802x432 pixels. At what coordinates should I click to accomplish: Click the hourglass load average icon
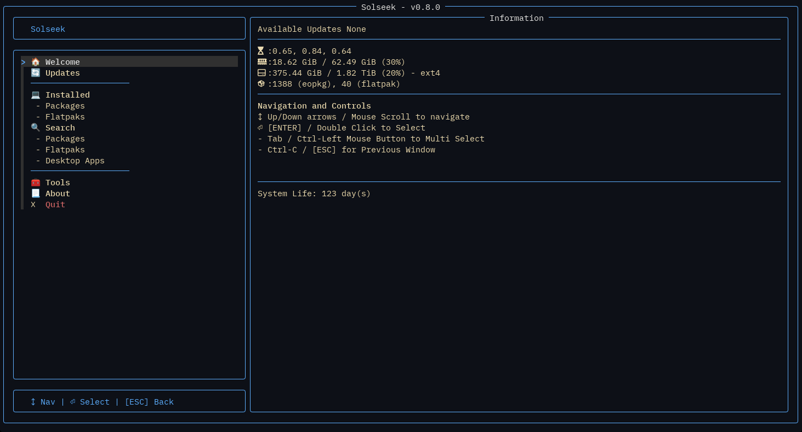[x=261, y=51]
